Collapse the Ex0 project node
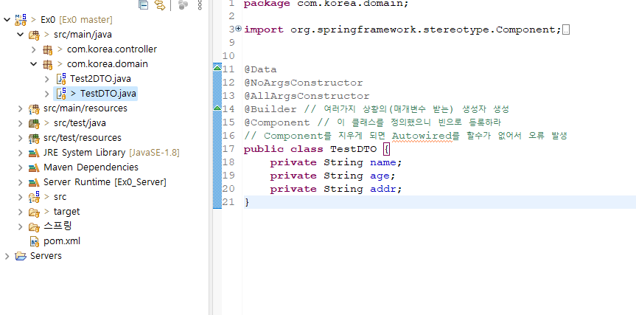 click(7, 19)
